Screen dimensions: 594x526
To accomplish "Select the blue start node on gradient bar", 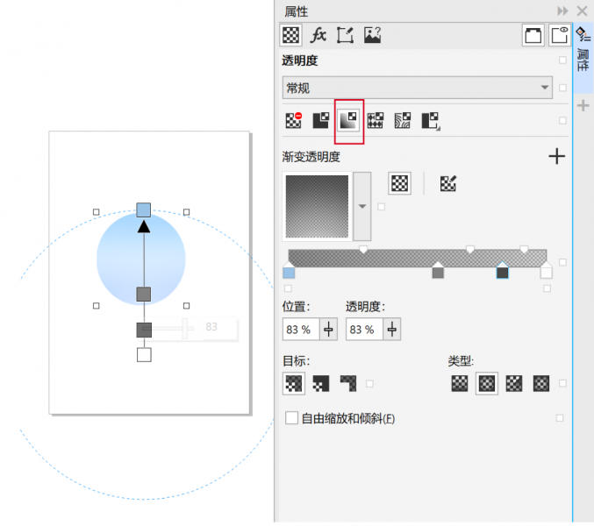I will [x=289, y=270].
